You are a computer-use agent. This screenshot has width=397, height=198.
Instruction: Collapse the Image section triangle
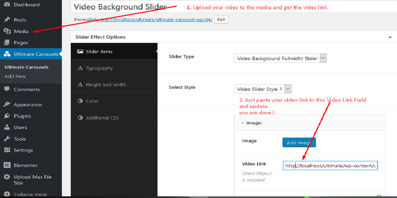243,123
